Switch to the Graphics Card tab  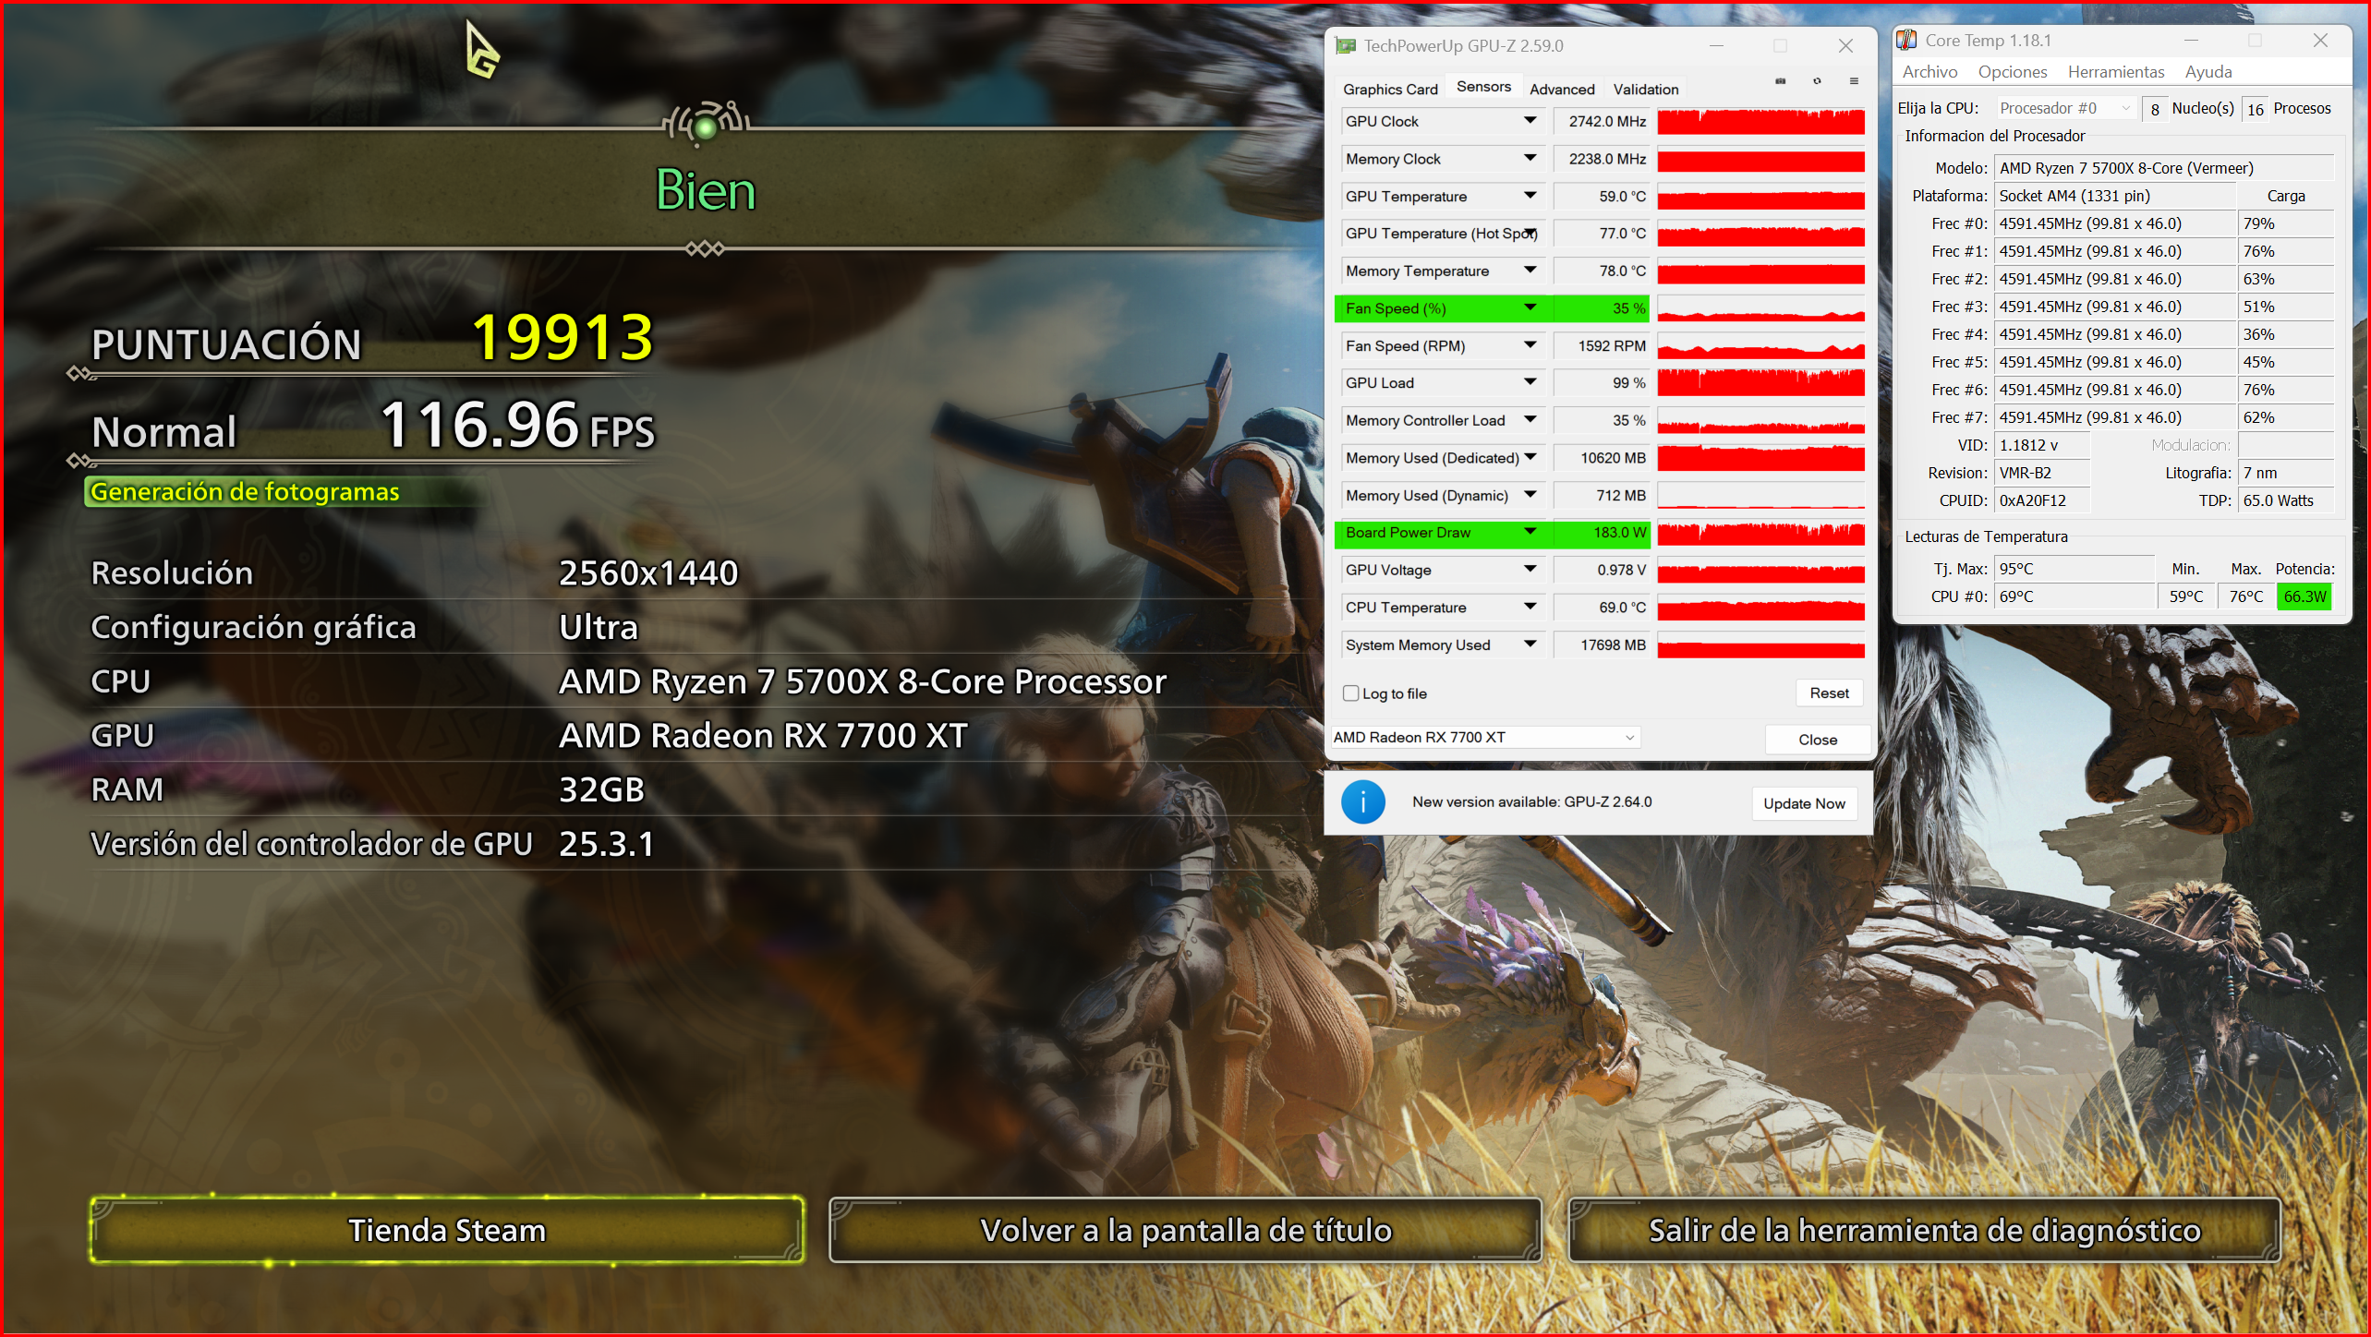[x=1390, y=89]
